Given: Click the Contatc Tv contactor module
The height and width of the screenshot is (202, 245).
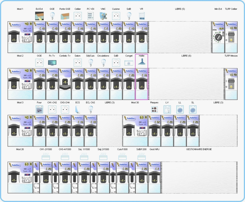Looking at the screenshot, I should 65,84.
